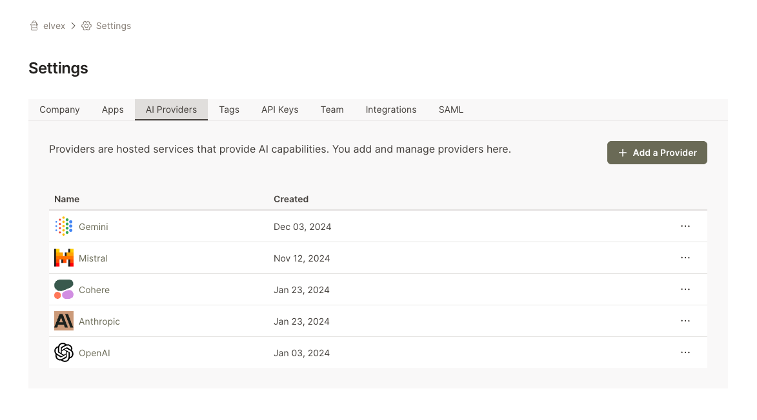Go to the SAML tab
757x420 pixels.
(x=450, y=110)
